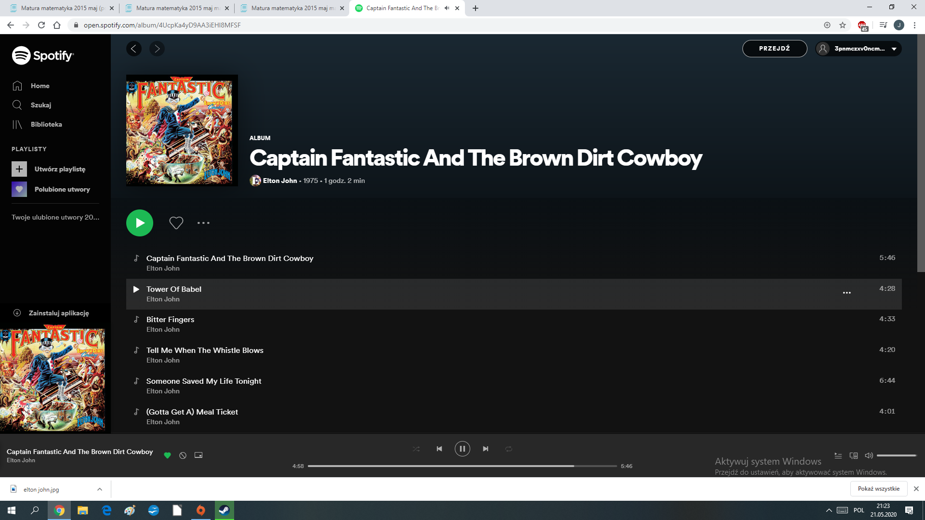The image size is (925, 520).
Task: Open connect to a device
Action: (854, 455)
